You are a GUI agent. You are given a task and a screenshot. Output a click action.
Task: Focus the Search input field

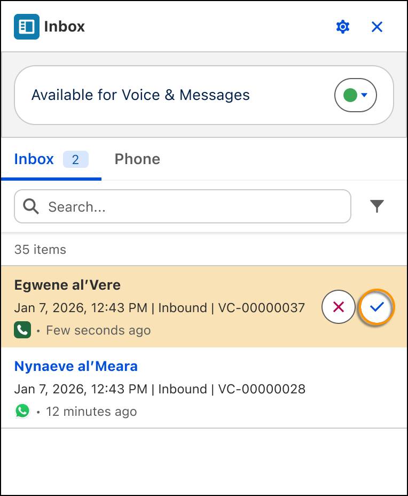point(183,206)
